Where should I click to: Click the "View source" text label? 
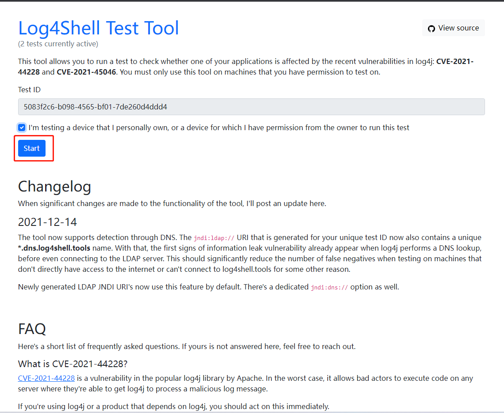pos(458,28)
